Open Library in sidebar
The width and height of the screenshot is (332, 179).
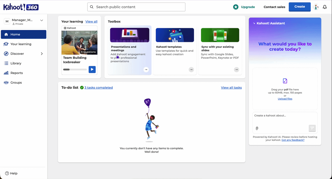point(23,63)
